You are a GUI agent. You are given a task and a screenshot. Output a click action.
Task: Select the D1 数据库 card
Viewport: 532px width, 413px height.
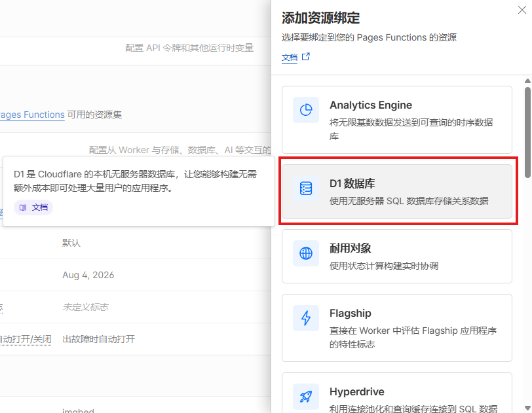point(396,191)
